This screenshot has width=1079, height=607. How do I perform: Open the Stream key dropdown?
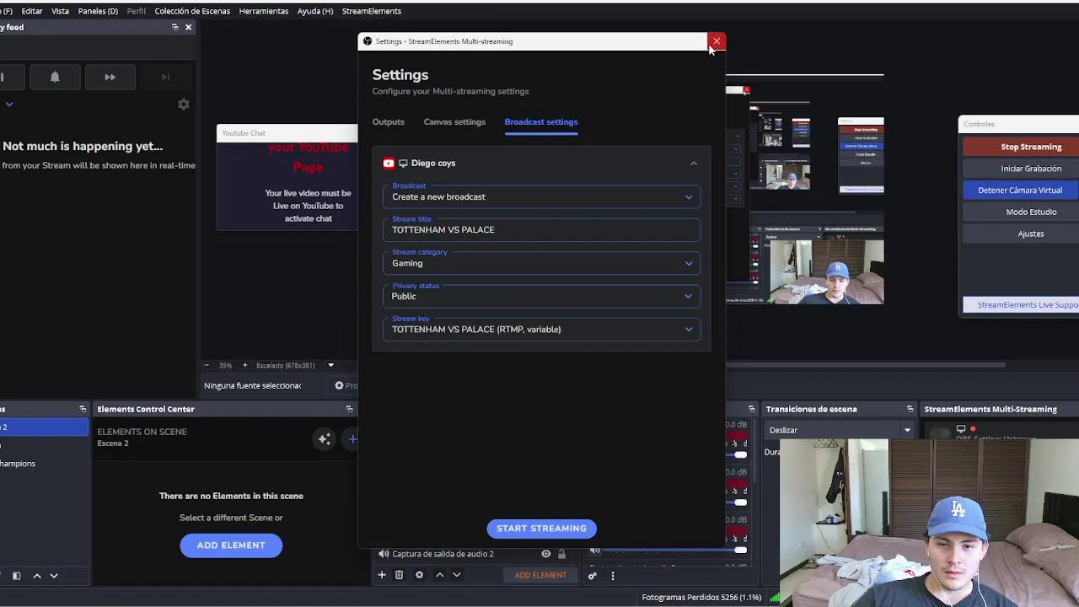[541, 329]
